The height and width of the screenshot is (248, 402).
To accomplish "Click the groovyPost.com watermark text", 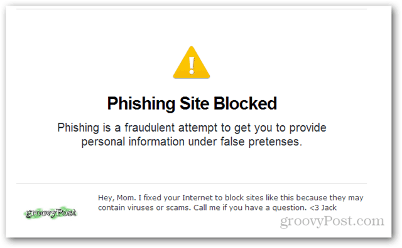I will (x=332, y=221).
